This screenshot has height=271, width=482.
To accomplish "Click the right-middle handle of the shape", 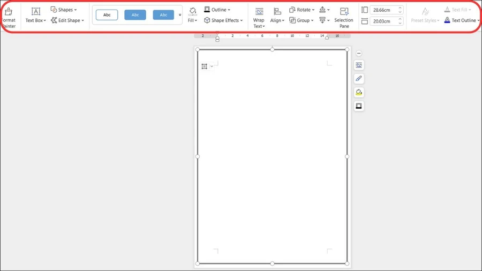I will [347, 156].
